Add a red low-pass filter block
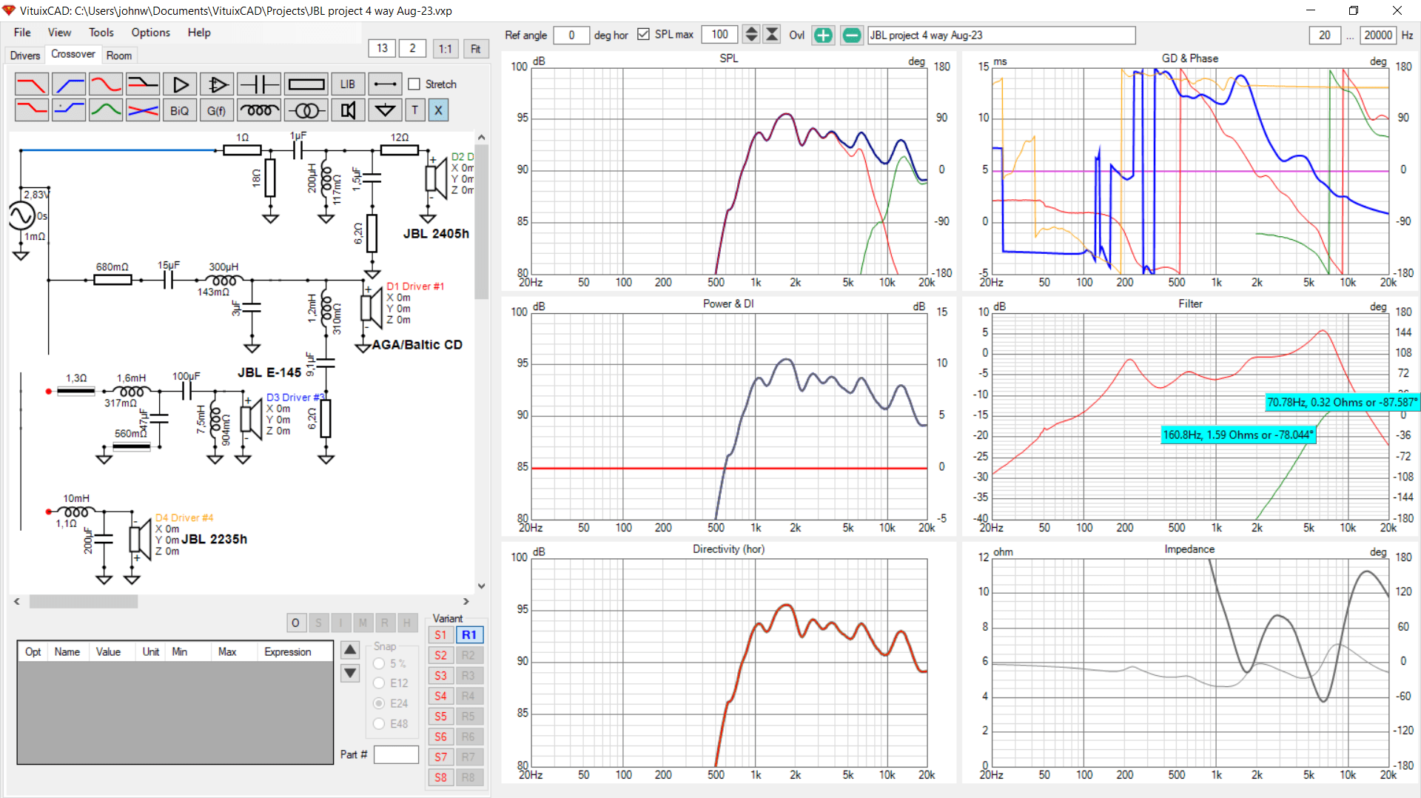The height and width of the screenshot is (798, 1421). pos(32,84)
